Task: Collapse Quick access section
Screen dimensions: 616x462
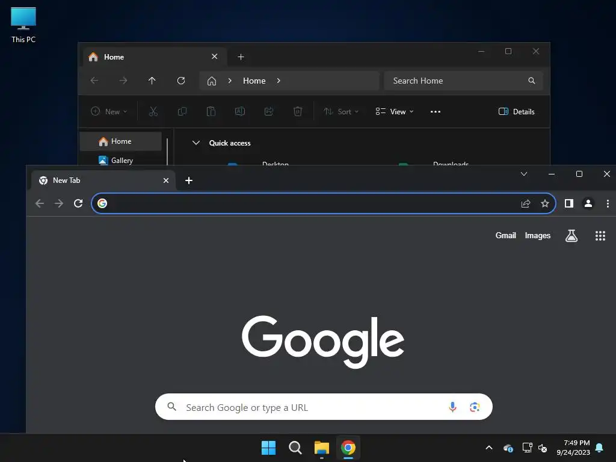Action: tap(196, 143)
